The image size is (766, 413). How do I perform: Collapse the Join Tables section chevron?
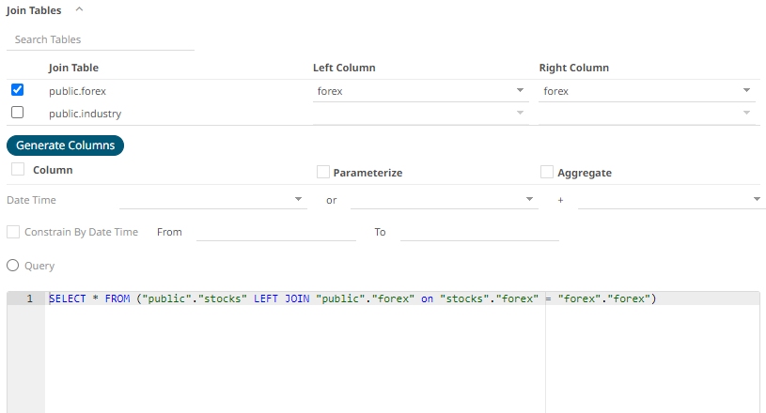79,9
